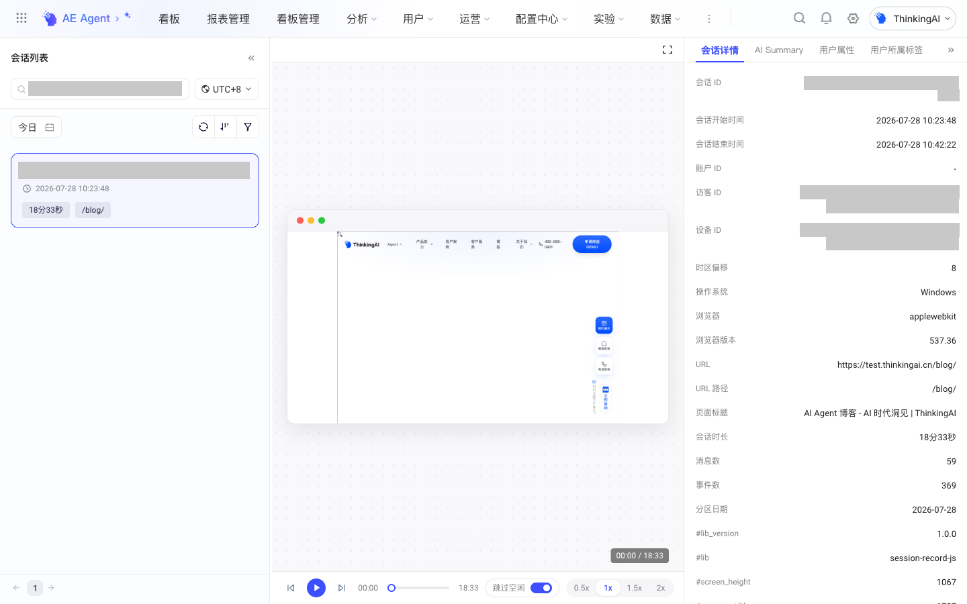The image size is (967, 604).
Task: Go to next page of sessions
Action: pos(51,588)
